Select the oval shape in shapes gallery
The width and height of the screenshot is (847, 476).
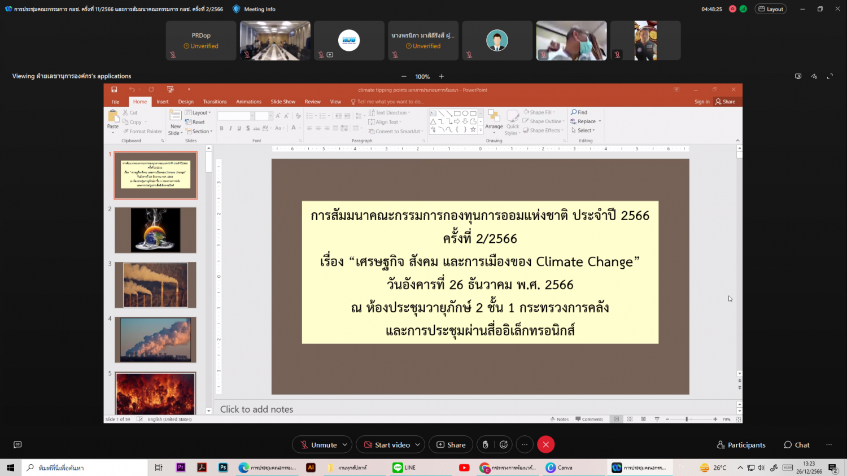(x=465, y=113)
